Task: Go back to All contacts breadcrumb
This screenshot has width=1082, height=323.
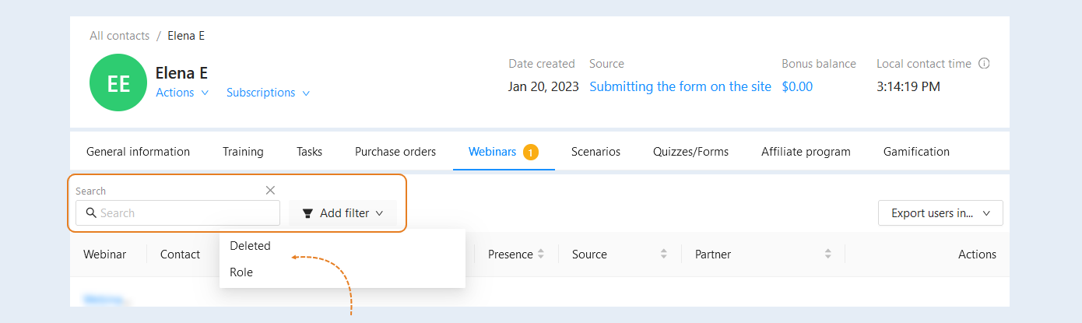Action: [x=119, y=36]
